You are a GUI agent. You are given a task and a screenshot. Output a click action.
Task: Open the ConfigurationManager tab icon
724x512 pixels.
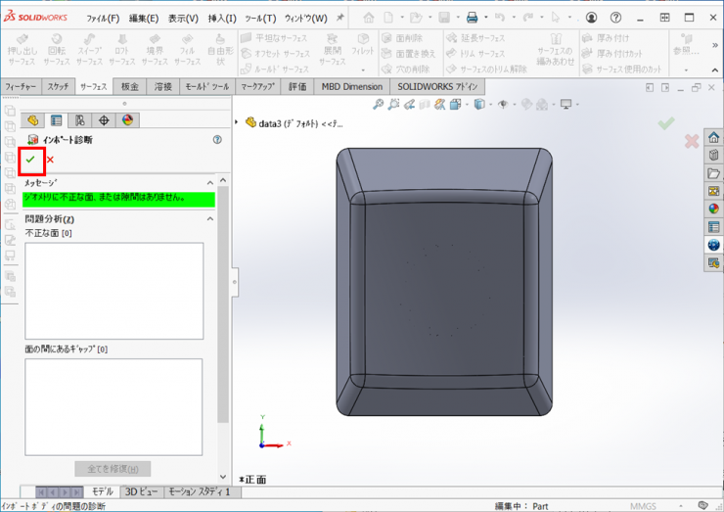click(x=80, y=120)
